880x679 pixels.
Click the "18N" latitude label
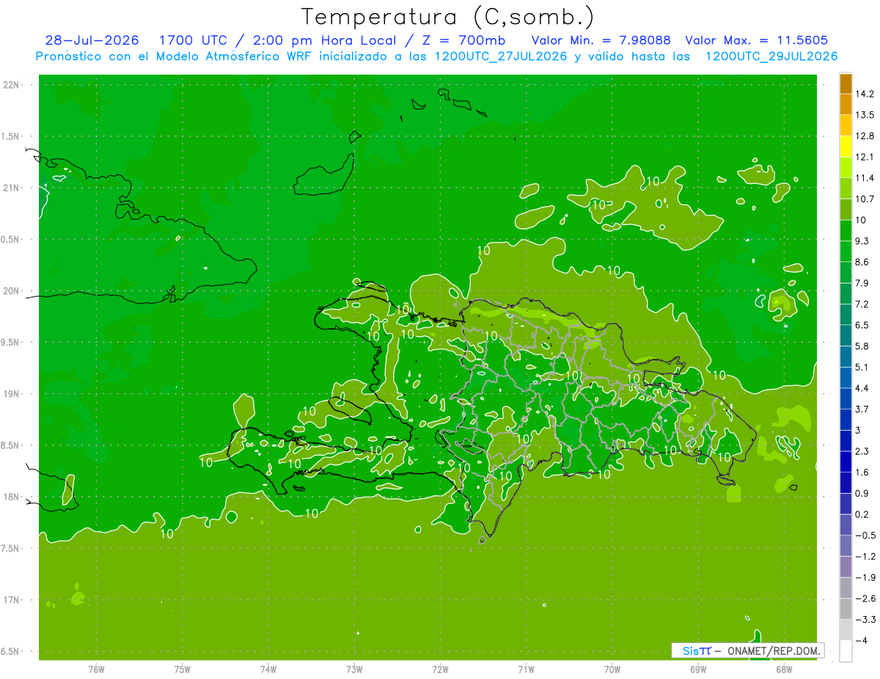(x=12, y=497)
